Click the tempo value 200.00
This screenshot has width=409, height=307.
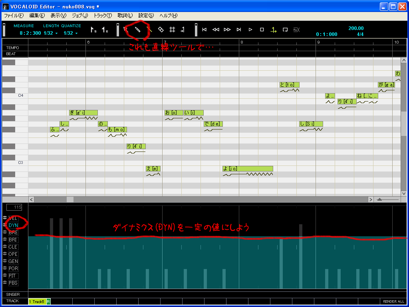pos(356,28)
